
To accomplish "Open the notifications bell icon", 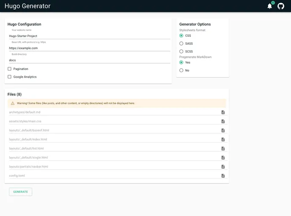I will (270, 6).
